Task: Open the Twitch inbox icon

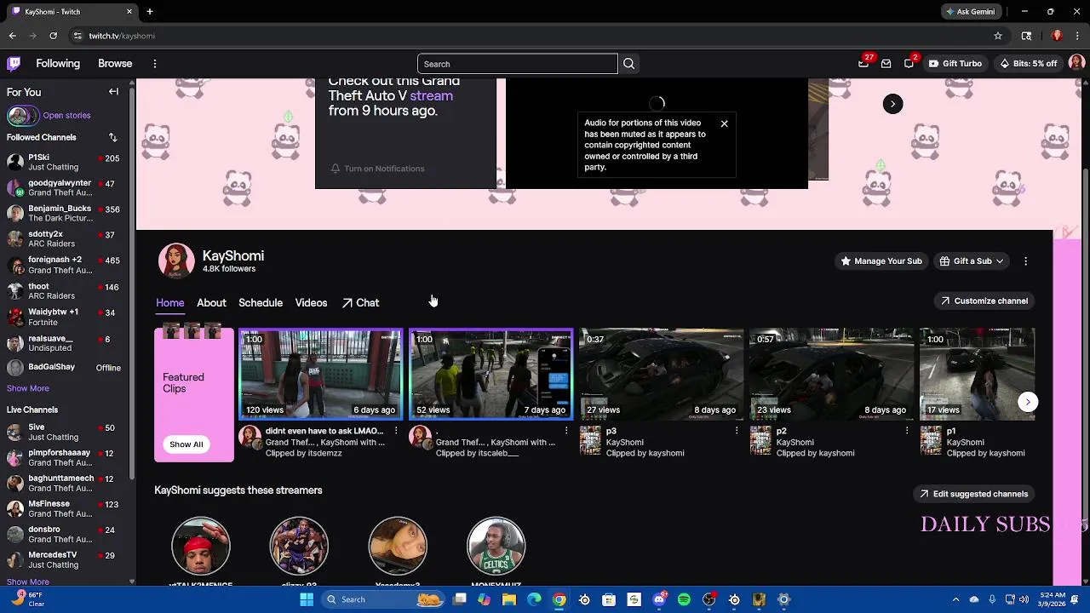Action: pyautogui.click(x=886, y=63)
